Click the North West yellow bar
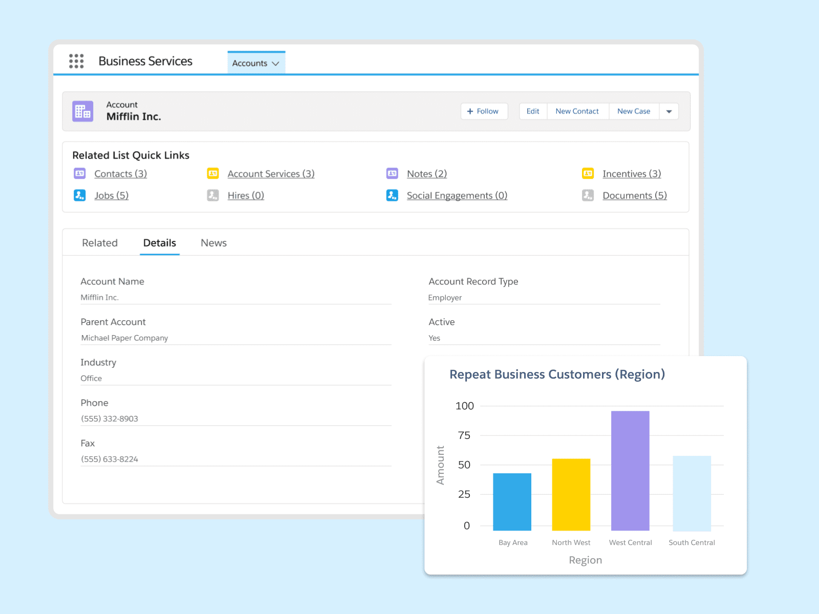Screen dimensions: 819x614 pos(571,494)
